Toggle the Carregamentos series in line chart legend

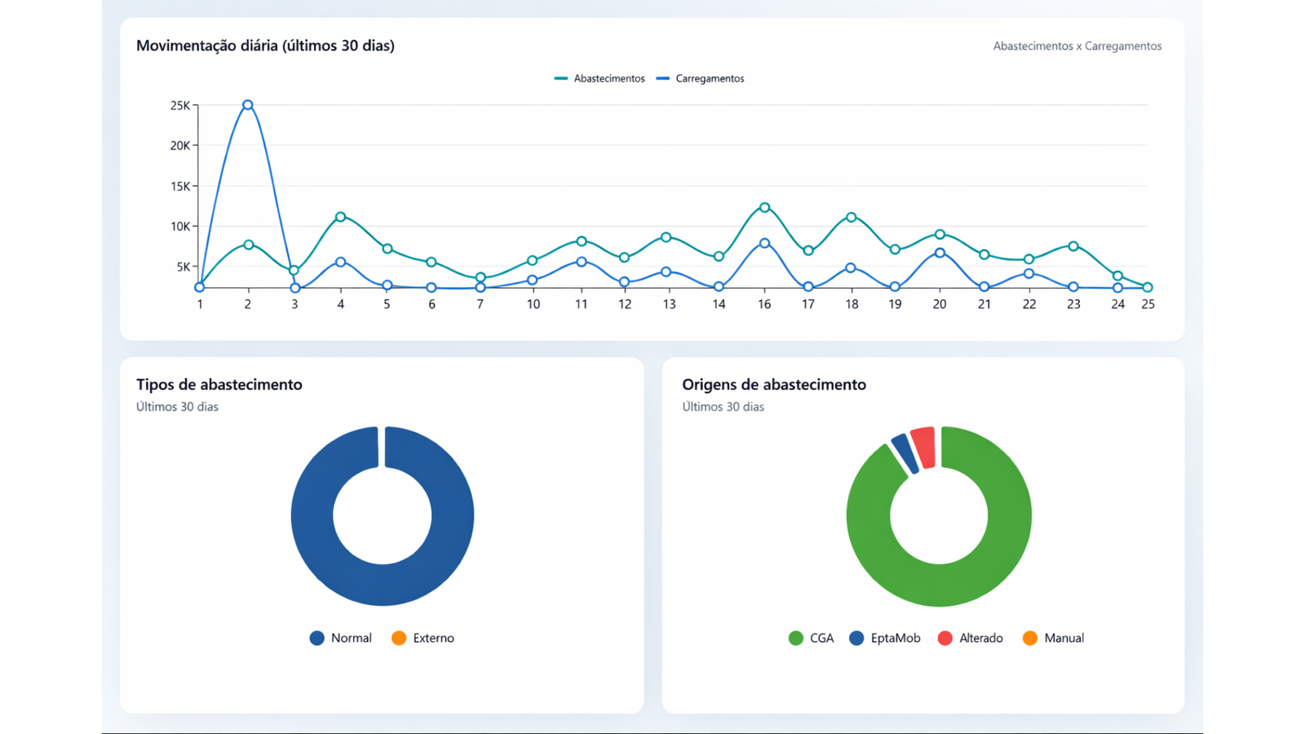(701, 78)
